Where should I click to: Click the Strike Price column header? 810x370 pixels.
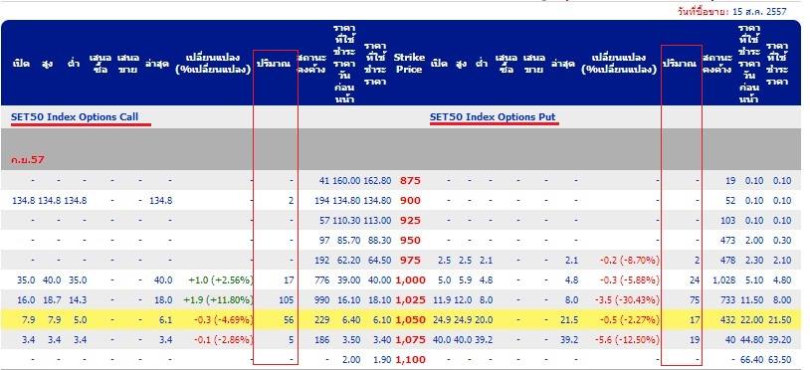coord(409,63)
